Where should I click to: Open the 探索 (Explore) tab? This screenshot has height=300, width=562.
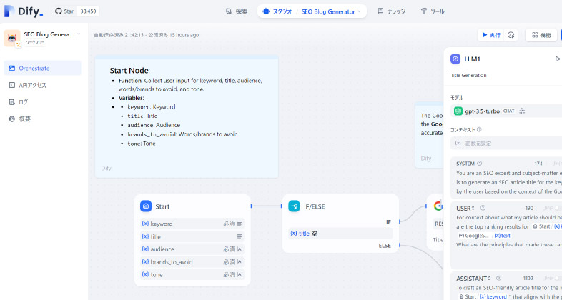pos(237,11)
